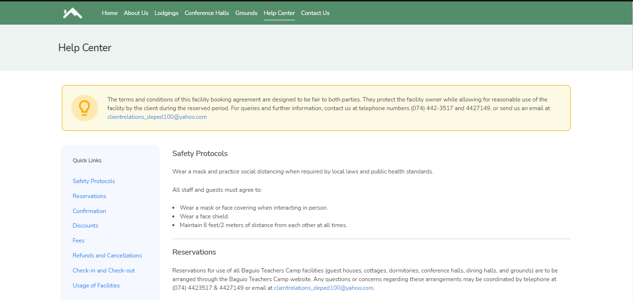Open Refunds and Cancellations quick link
633x300 pixels.
[x=107, y=256]
